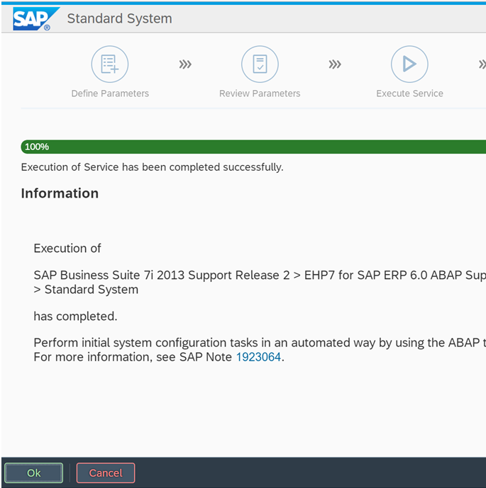The width and height of the screenshot is (486, 488).
Task: Select the Execute Service play icon
Action: click(x=409, y=64)
